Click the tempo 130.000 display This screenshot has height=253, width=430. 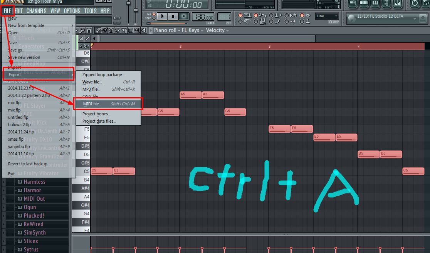[x=203, y=17]
